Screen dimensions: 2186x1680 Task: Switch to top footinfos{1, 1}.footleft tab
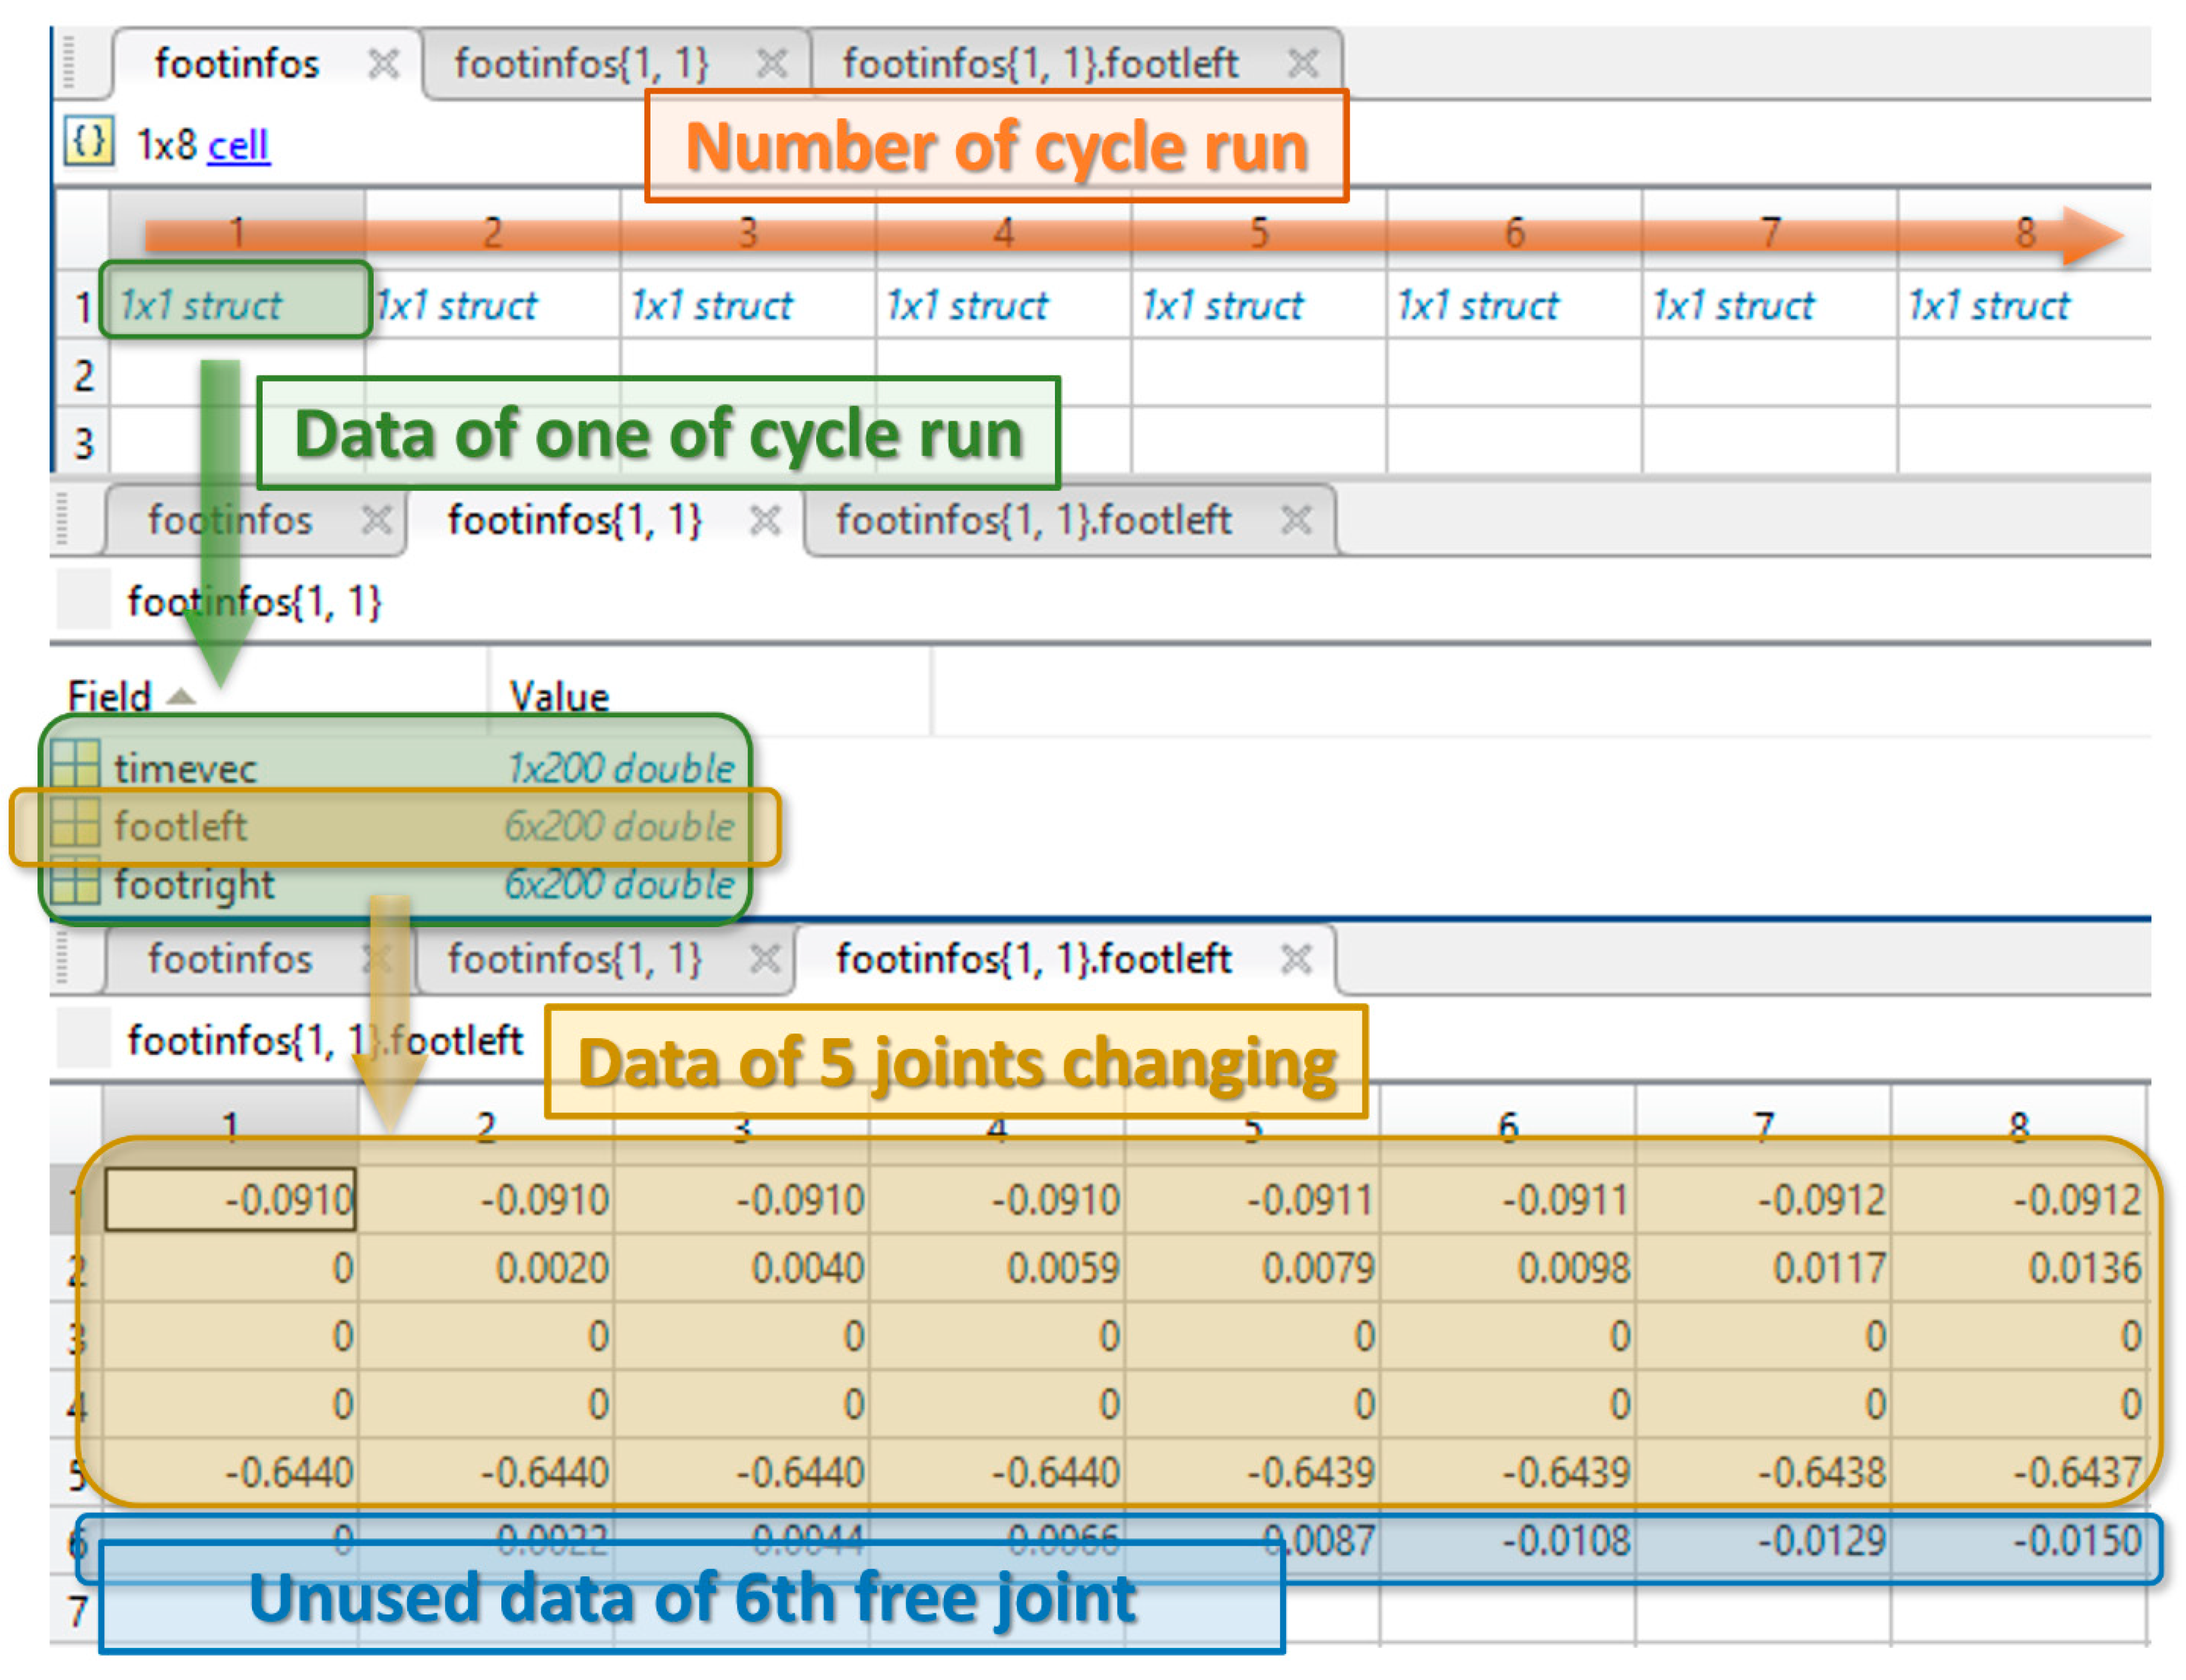click(x=1040, y=64)
